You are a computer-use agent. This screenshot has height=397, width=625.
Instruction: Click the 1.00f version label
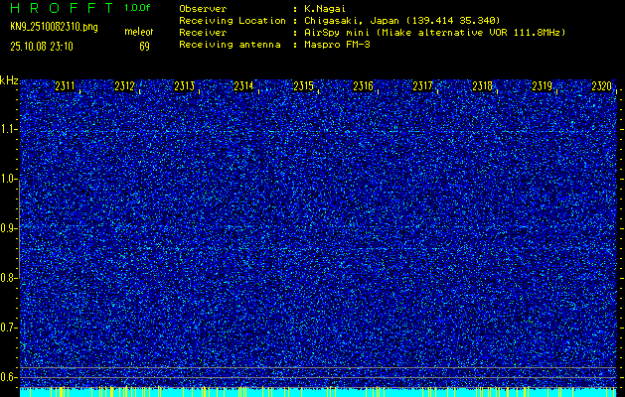click(138, 8)
